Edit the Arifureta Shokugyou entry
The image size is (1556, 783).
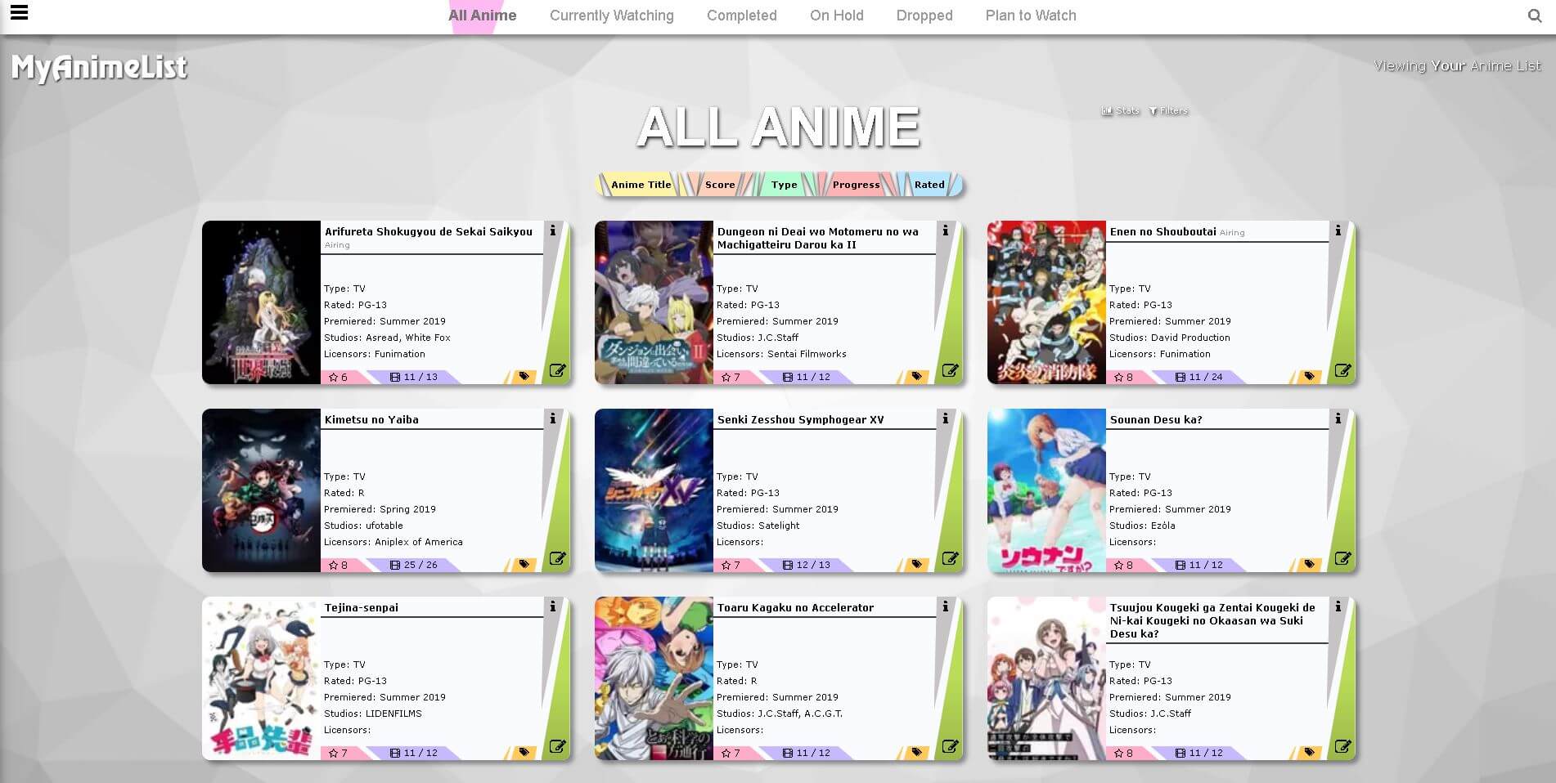coord(558,370)
